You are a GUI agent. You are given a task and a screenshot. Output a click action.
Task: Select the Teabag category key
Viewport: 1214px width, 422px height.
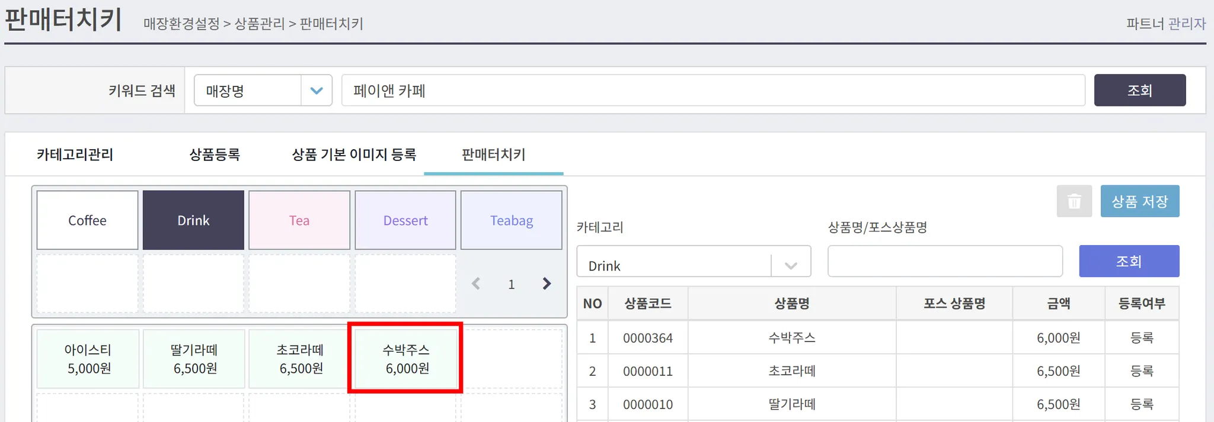pyautogui.click(x=512, y=220)
